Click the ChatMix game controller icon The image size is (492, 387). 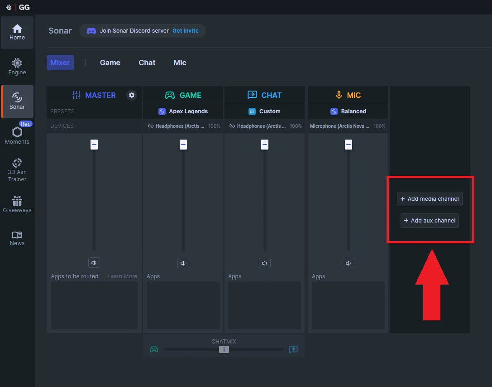pos(154,349)
